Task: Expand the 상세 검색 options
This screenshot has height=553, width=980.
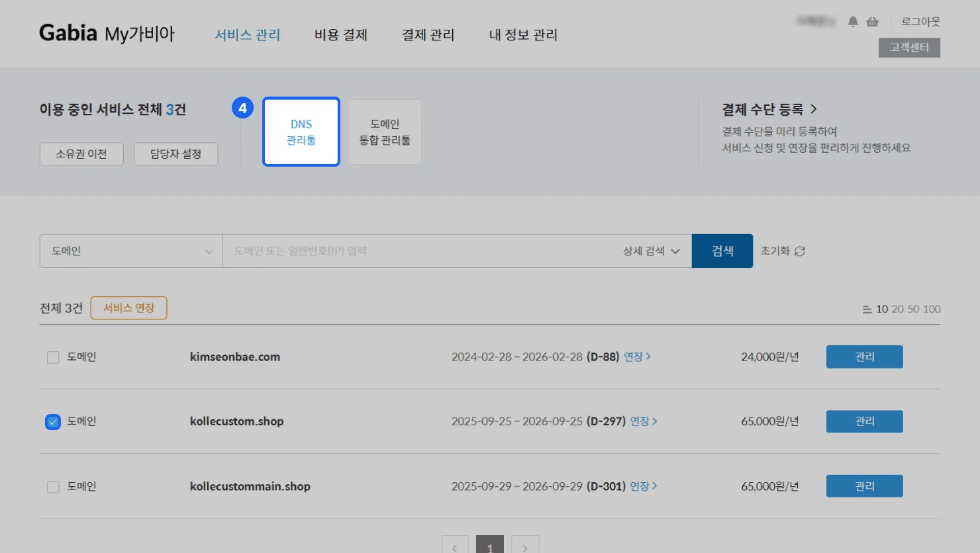Action: (x=652, y=251)
